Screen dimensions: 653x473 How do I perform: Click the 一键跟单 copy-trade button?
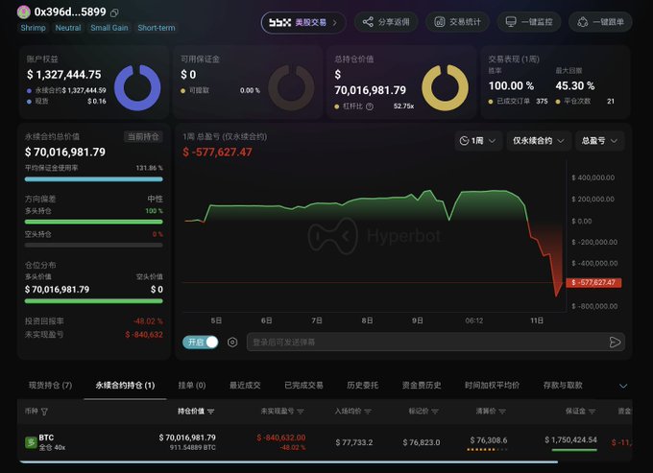coord(600,22)
